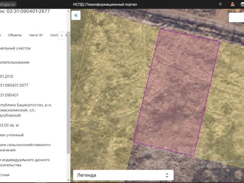Expand the Легенда dropdown

123,175
